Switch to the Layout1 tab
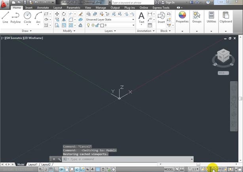This screenshot has width=243, height=172. pos(32,164)
